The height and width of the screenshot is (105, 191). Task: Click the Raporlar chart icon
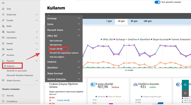point(3,61)
